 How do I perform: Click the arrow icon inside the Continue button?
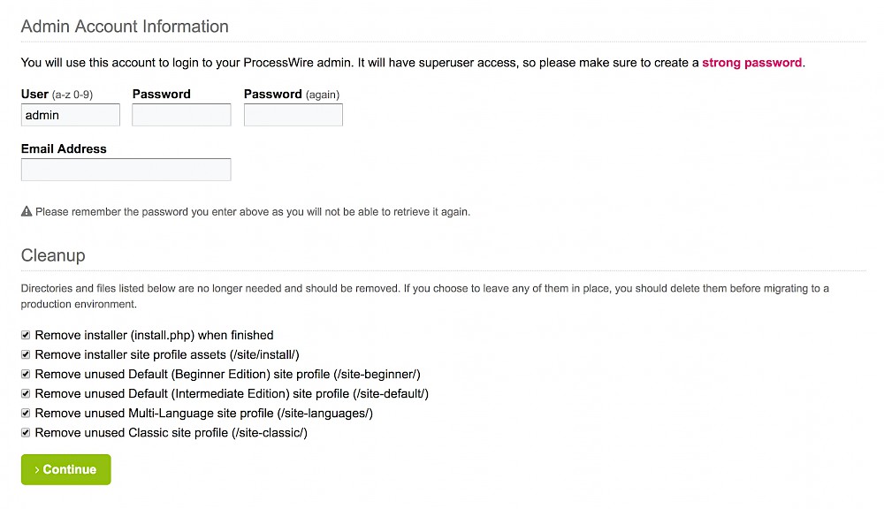(37, 469)
